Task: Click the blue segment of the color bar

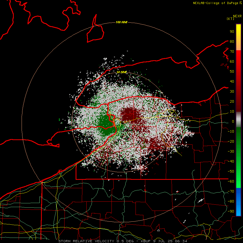Action: [x=238, y=202]
